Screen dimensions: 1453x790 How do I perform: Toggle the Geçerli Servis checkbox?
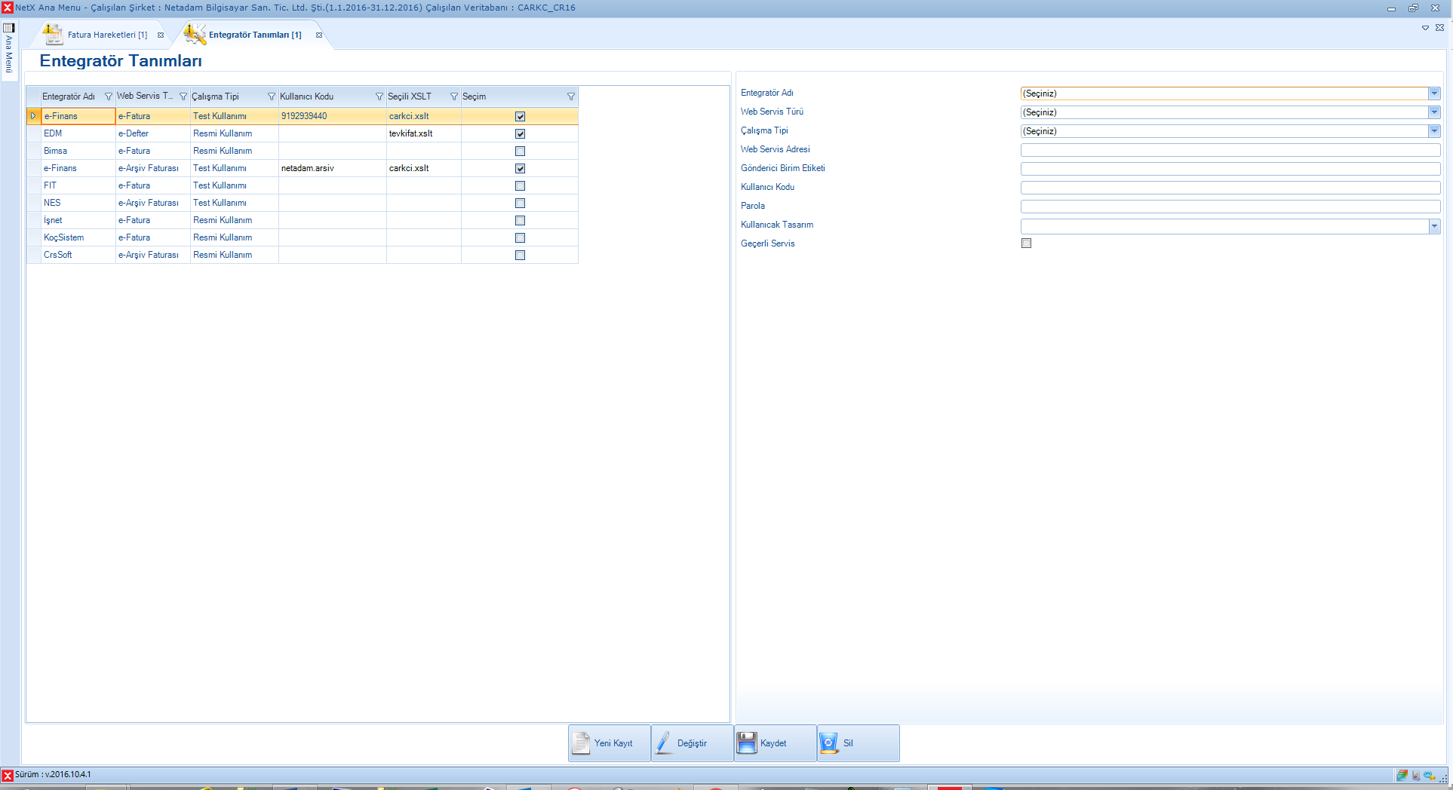pos(1026,243)
